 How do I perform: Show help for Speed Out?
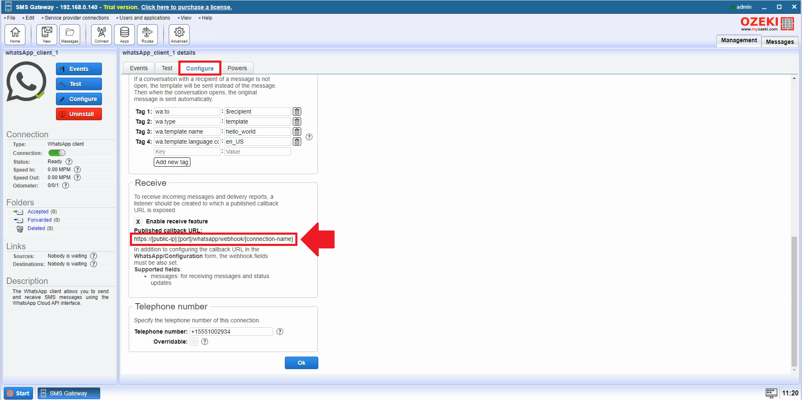[x=77, y=177]
